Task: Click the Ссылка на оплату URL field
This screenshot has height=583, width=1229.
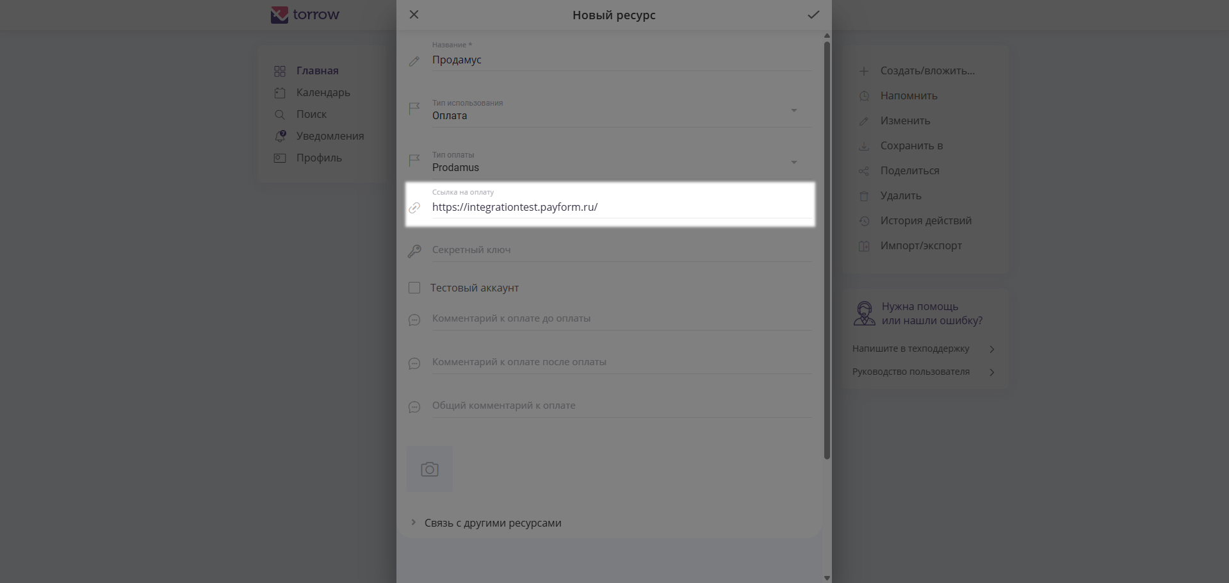Action: point(621,207)
